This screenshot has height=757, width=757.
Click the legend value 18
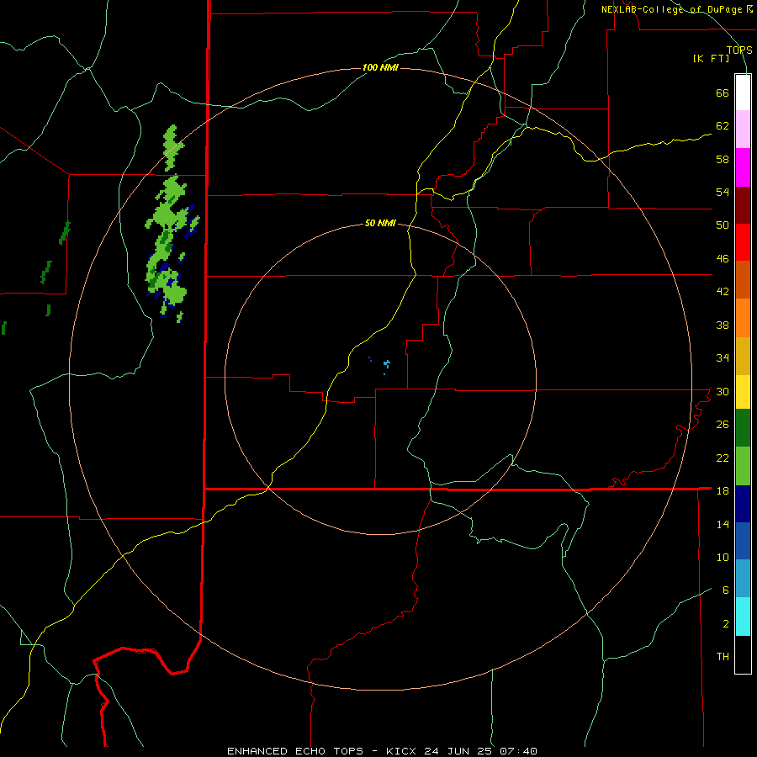(x=723, y=490)
